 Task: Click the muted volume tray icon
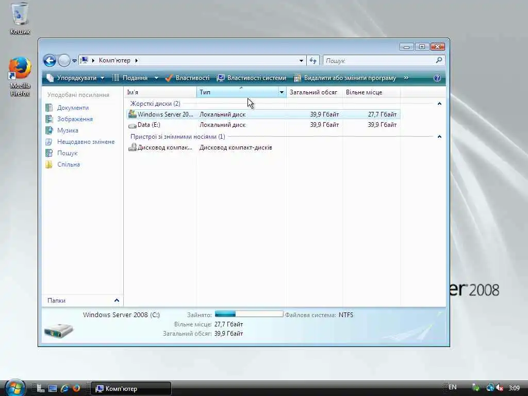point(499,388)
